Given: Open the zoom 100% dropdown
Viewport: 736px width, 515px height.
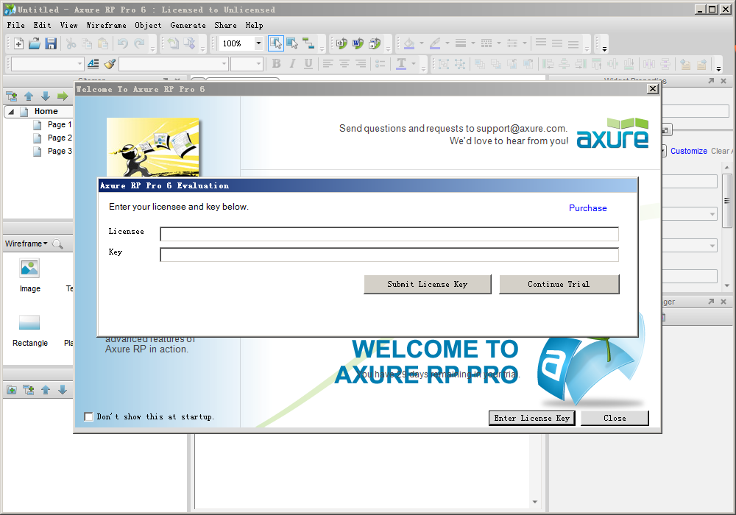Looking at the screenshot, I should click(258, 43).
